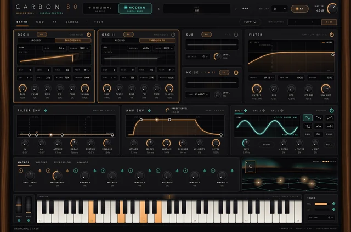This screenshot has width=351, height=232.
Task: Open OSC II Phase FREE dropdown
Action: point(163,48)
